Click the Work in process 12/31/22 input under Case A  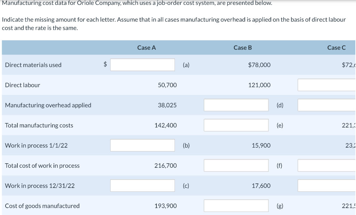click(142, 185)
